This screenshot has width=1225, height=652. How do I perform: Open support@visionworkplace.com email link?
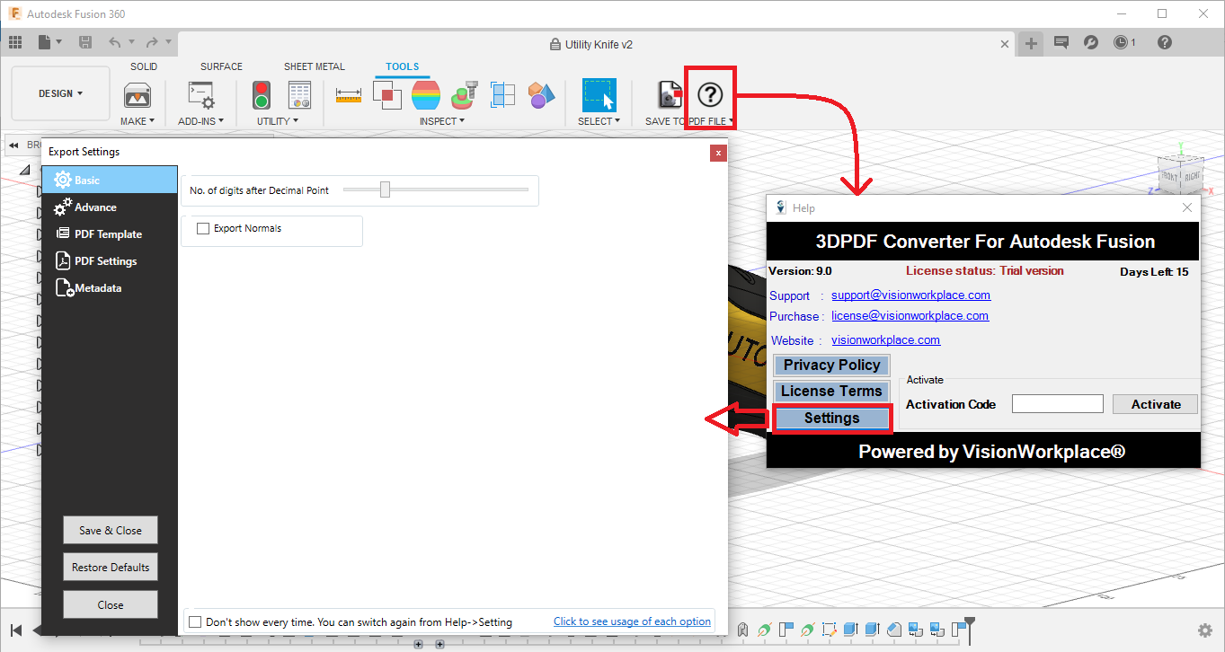(x=911, y=295)
